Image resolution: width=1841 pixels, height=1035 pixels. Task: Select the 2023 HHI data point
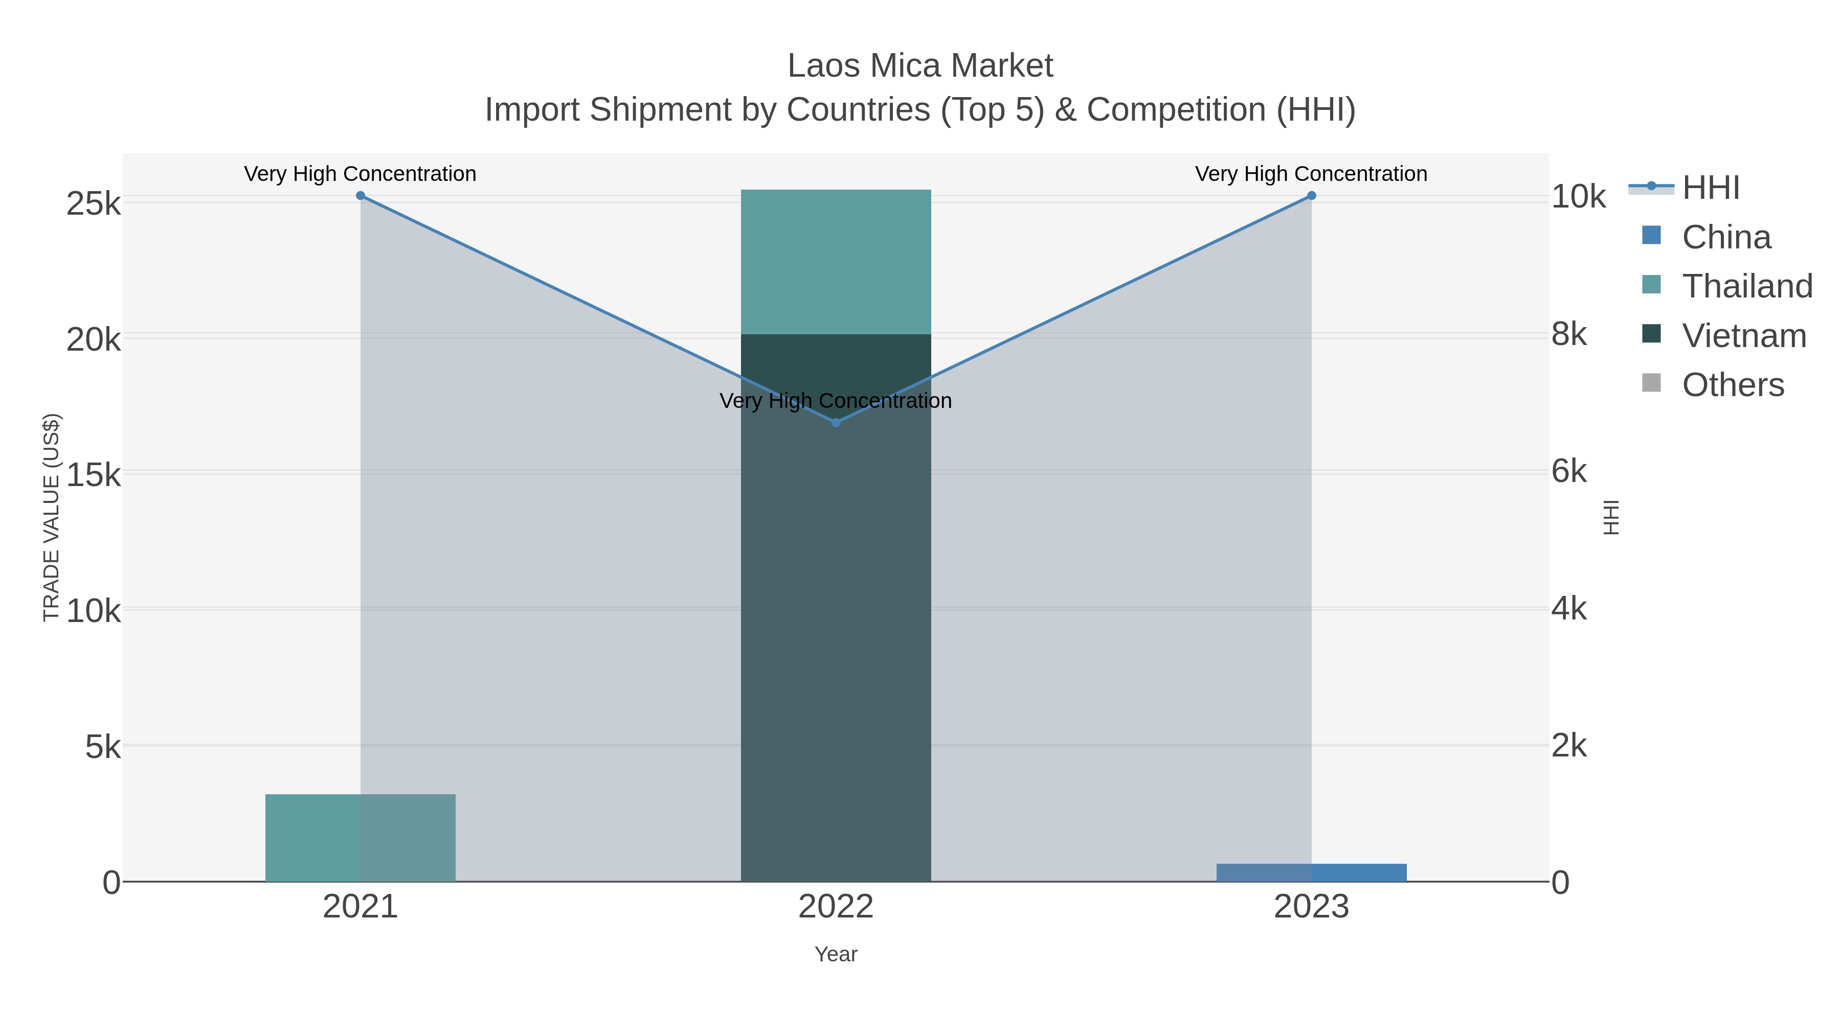click(1311, 196)
